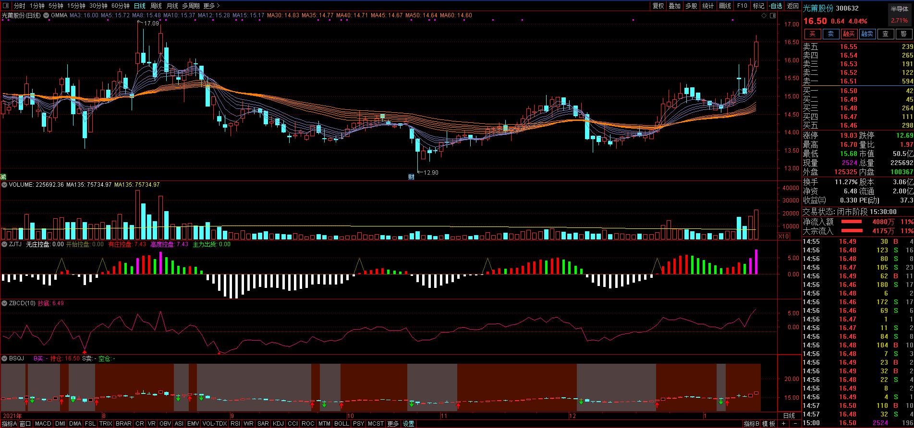This screenshot has width=914, height=428.
Task: Expand the VOLUME indicator dropdown arrow
Action: [4, 185]
